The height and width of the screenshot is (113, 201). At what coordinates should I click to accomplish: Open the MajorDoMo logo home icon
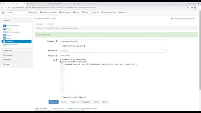click(x=3, y=12)
